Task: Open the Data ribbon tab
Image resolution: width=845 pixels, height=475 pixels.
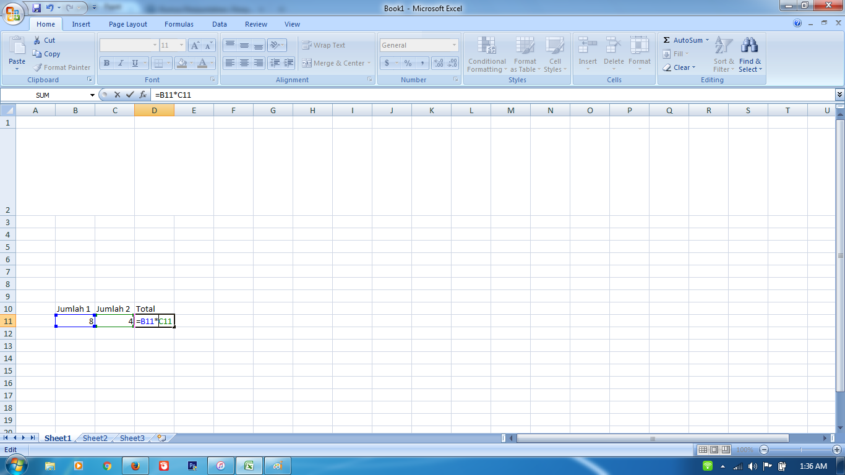Action: pyautogui.click(x=220, y=24)
